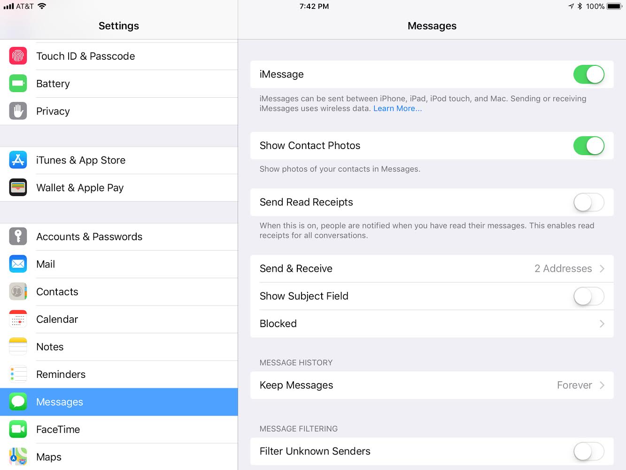626x470 pixels.
Task: Tap the Contacts icon
Action: click(x=18, y=292)
